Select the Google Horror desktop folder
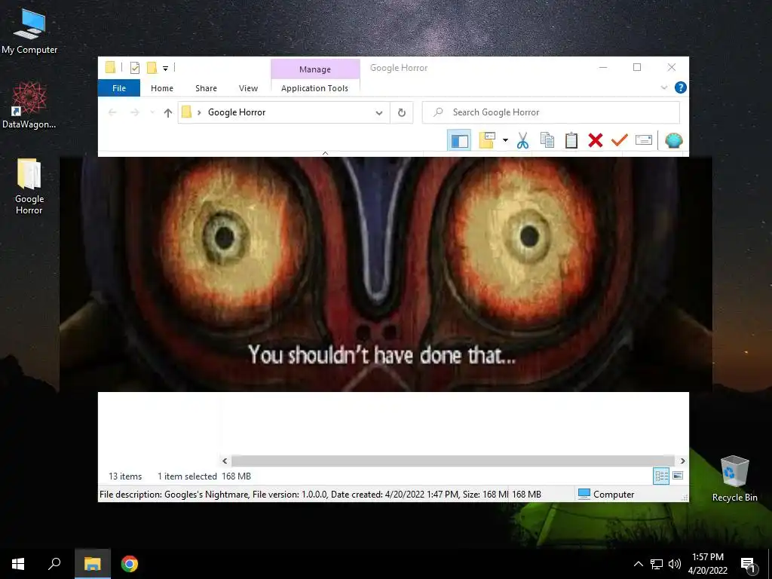772x579 pixels. (29, 186)
